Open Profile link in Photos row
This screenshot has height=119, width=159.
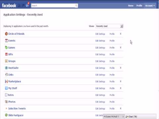point(112,102)
